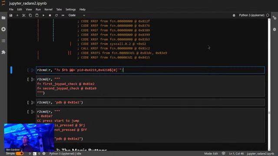This screenshot has width=278, height=156.
Task: Open the Table of Contents sidebar panel
Action: coord(3,41)
